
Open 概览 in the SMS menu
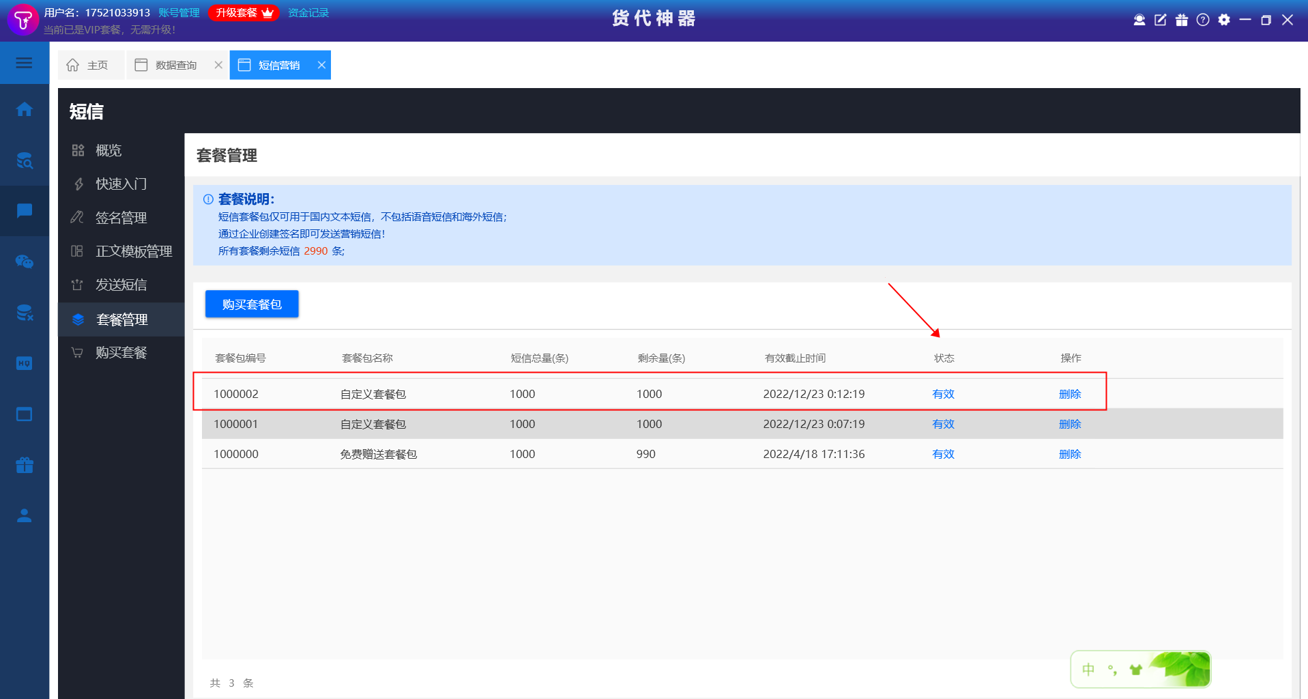[108, 150]
